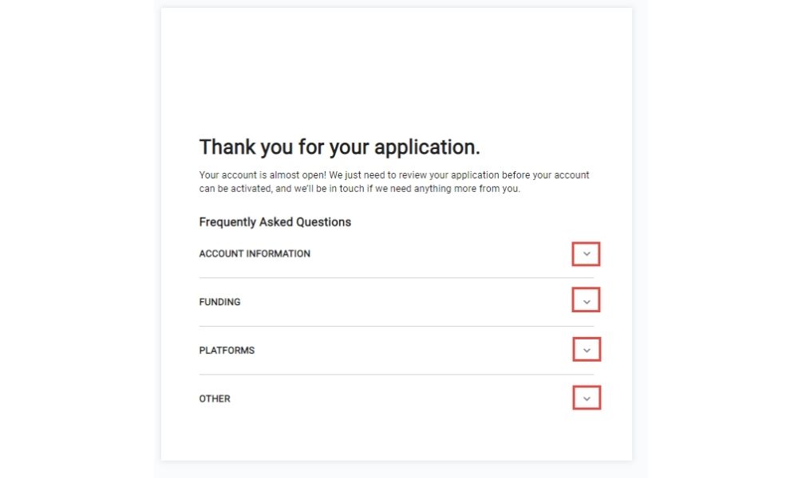Click 'application.' at the end of the main heading
The height and width of the screenshot is (478, 798).
click(427, 147)
